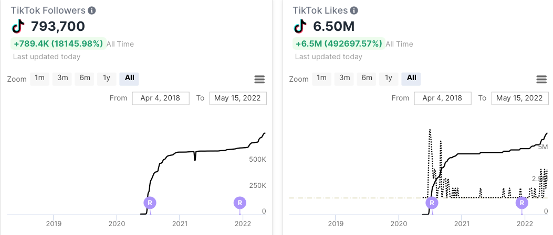This screenshot has width=553, height=235.
Task: Click the Likes From date field
Action: point(442,98)
